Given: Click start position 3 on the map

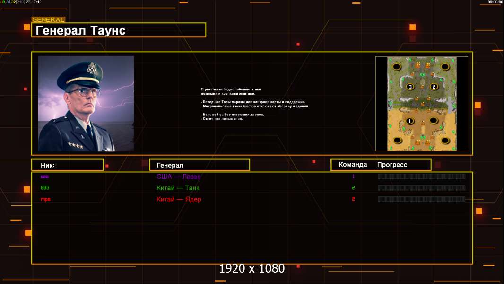Looking at the screenshot, I should click(410, 87).
